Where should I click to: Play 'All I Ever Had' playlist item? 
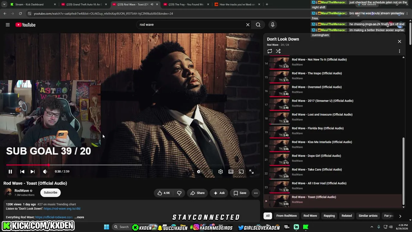[333, 187]
